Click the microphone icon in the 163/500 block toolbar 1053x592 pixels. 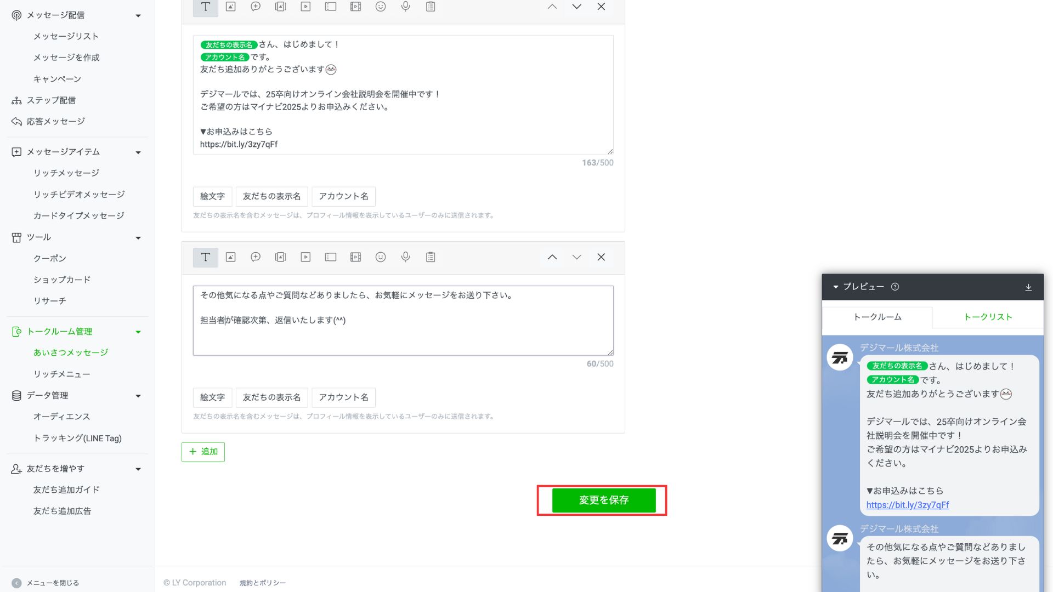(405, 7)
